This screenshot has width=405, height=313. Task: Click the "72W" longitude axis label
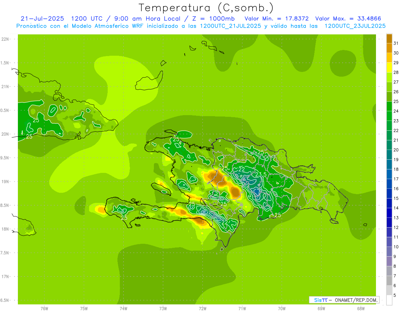pyautogui.click(x=202, y=309)
